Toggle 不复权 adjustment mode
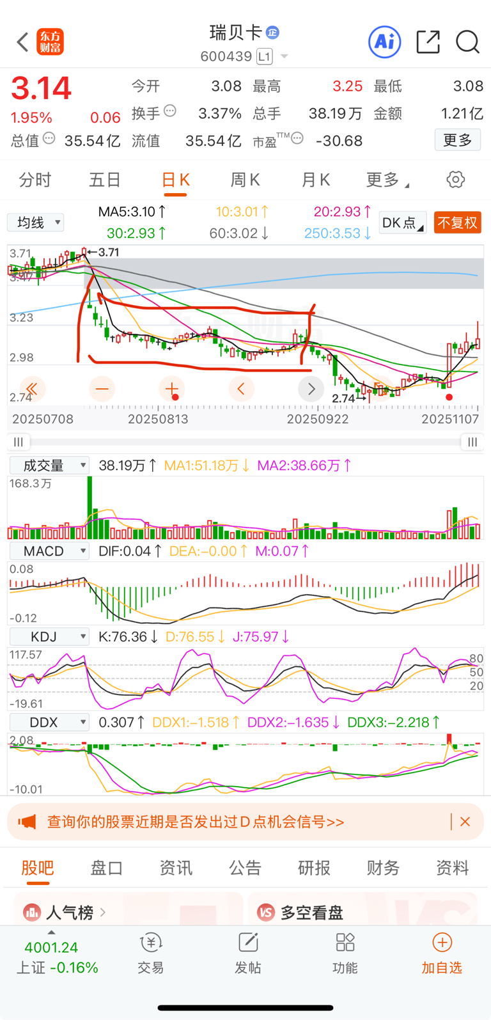Image resolution: width=491 pixels, height=1020 pixels. [x=458, y=223]
